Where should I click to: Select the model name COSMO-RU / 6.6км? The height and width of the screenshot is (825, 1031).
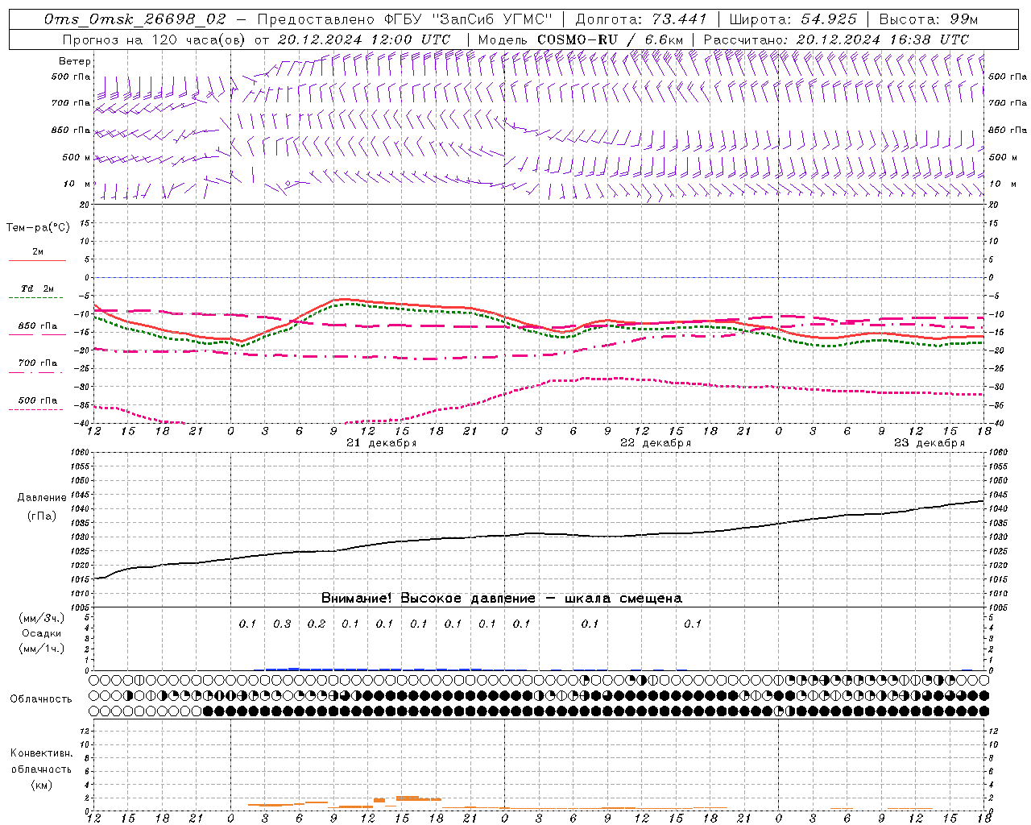(x=611, y=39)
